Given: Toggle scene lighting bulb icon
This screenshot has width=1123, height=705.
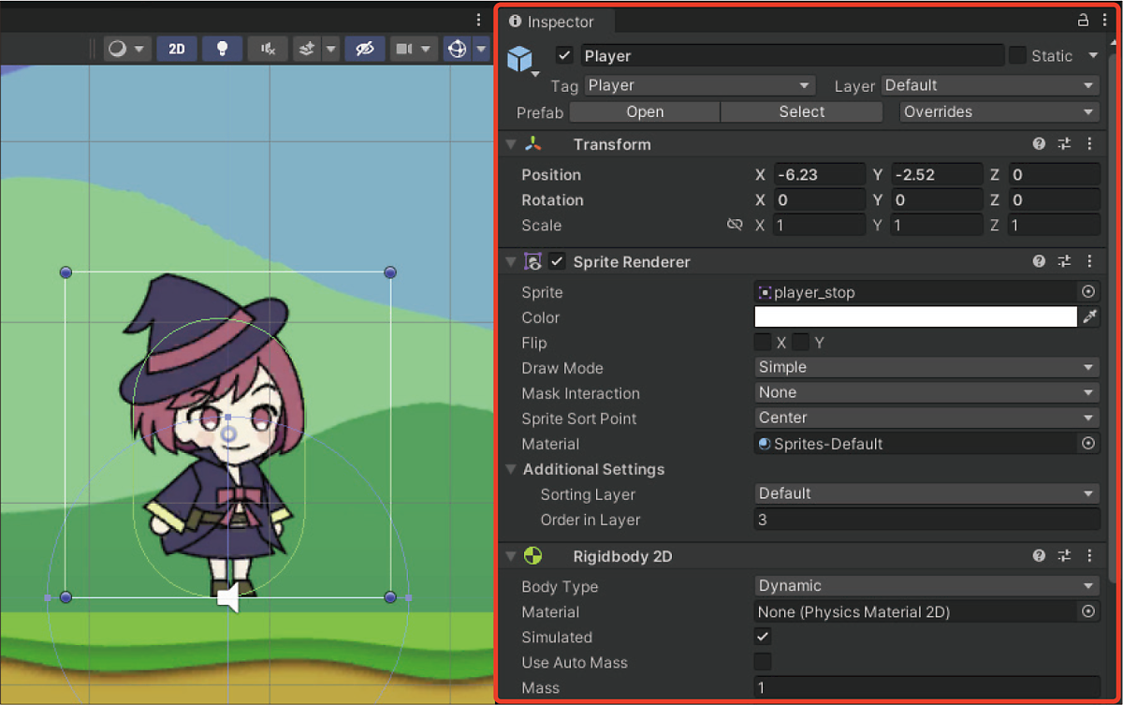Looking at the screenshot, I should (223, 49).
